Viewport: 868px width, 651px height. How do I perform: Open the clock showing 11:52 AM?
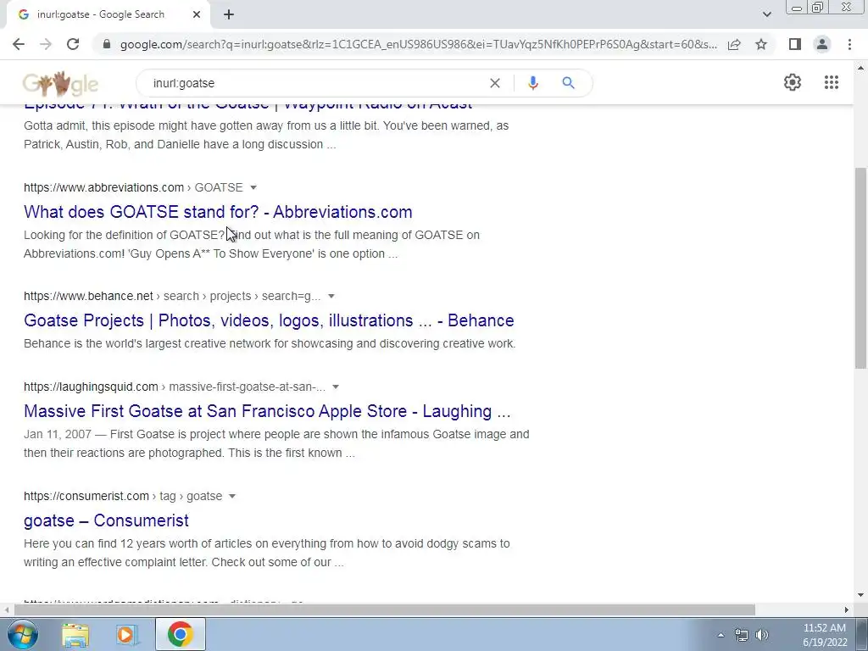[x=825, y=635]
